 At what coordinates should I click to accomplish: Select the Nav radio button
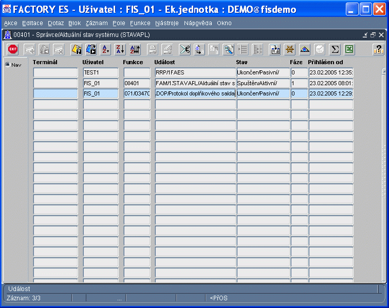[8, 65]
